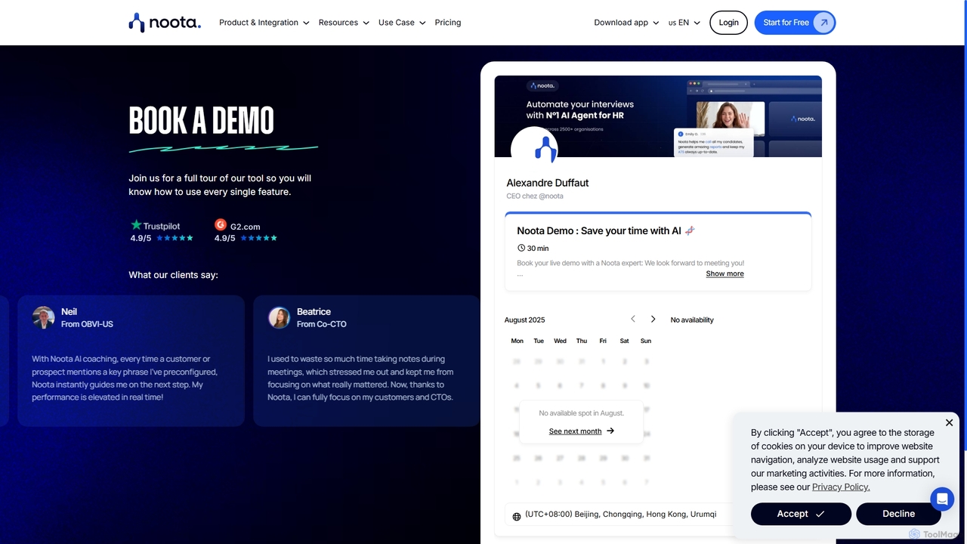Click the What our clients say heading
Screen dimensions: 967x544
coord(173,275)
